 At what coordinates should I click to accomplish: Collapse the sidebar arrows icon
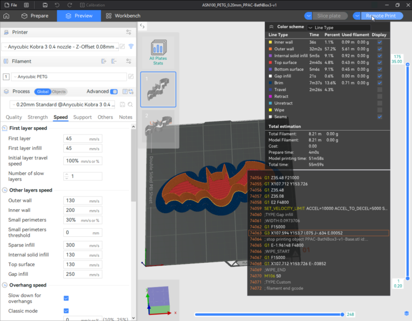click(142, 26)
